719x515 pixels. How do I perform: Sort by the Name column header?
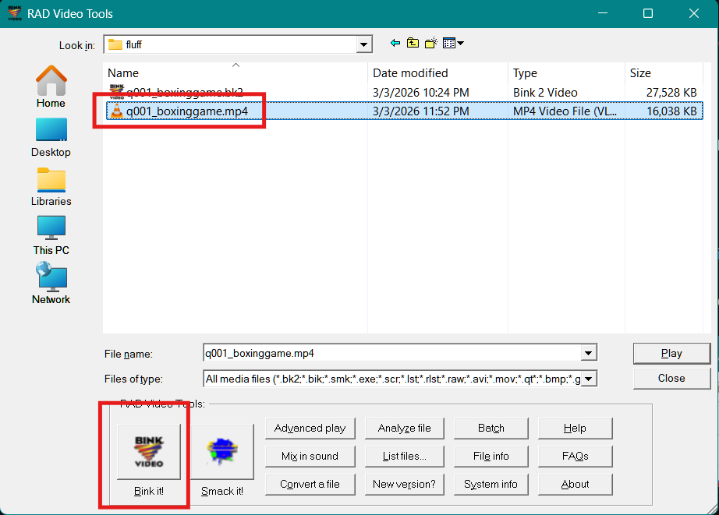[x=236, y=73]
